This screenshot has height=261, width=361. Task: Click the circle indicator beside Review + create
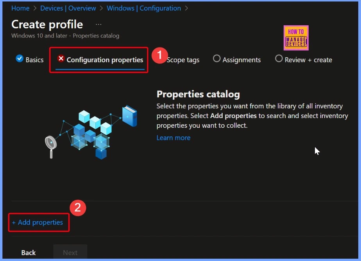click(279, 58)
